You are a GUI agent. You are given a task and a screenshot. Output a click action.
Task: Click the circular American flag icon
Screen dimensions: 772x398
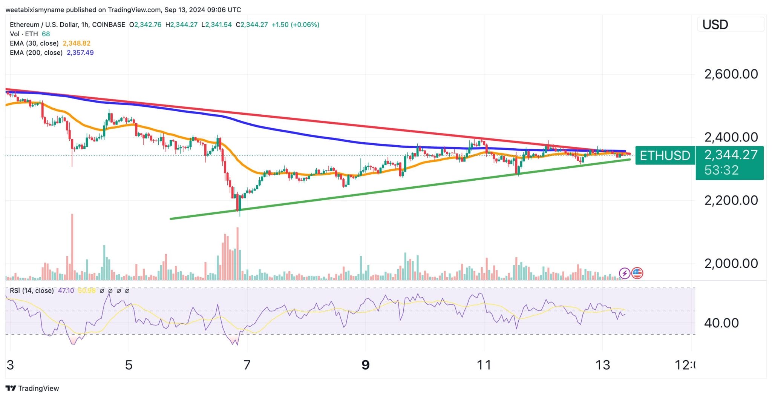tap(638, 273)
